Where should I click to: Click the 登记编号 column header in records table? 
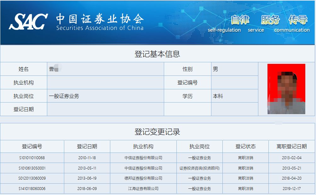[32, 147]
